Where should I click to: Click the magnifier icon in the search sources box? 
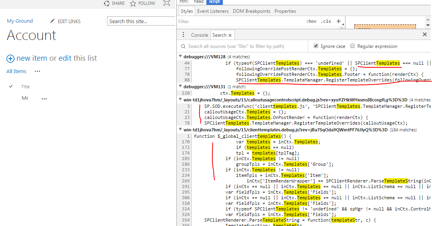pyautogui.click(x=183, y=46)
